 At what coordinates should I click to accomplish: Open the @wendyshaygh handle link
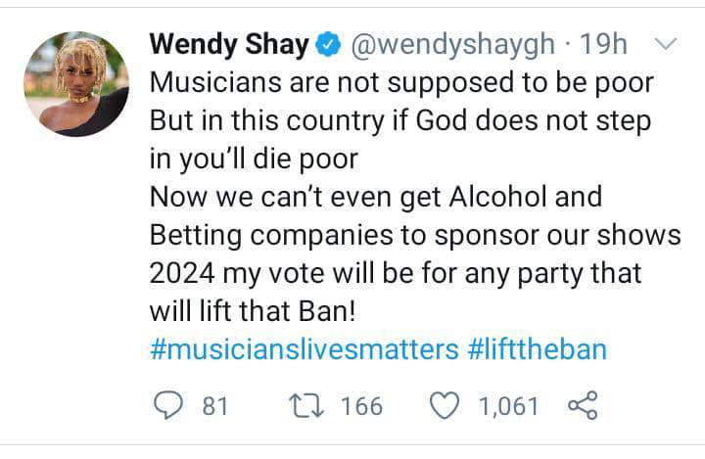coord(451,45)
